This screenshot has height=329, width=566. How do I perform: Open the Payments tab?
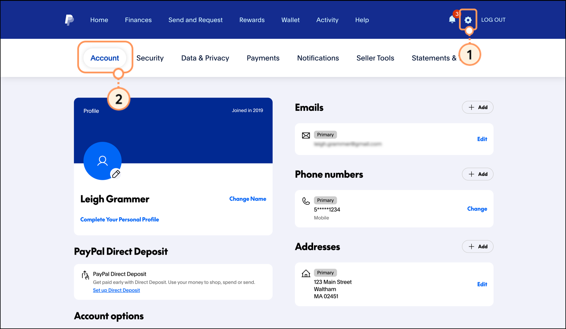click(x=263, y=58)
